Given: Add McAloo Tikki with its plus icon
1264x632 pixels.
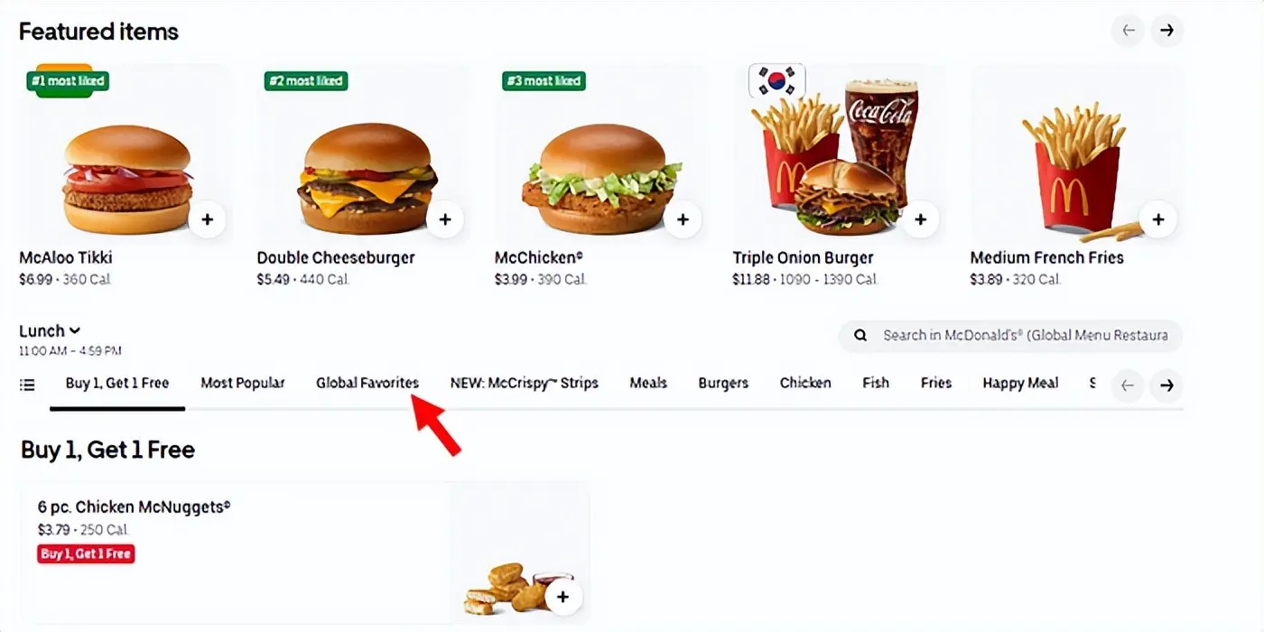Looking at the screenshot, I should tap(207, 219).
